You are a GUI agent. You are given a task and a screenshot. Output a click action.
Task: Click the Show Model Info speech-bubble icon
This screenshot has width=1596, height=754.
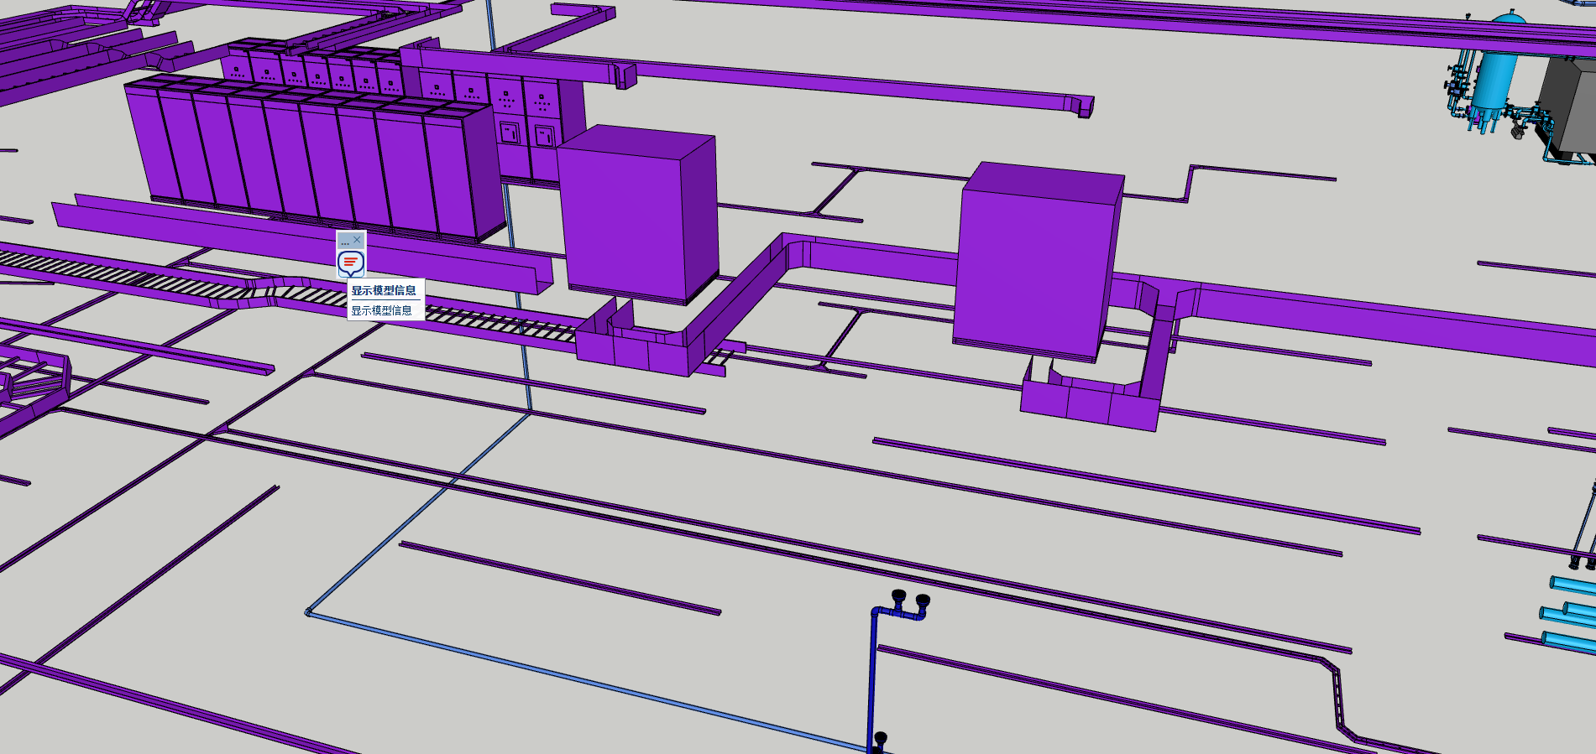click(x=351, y=263)
